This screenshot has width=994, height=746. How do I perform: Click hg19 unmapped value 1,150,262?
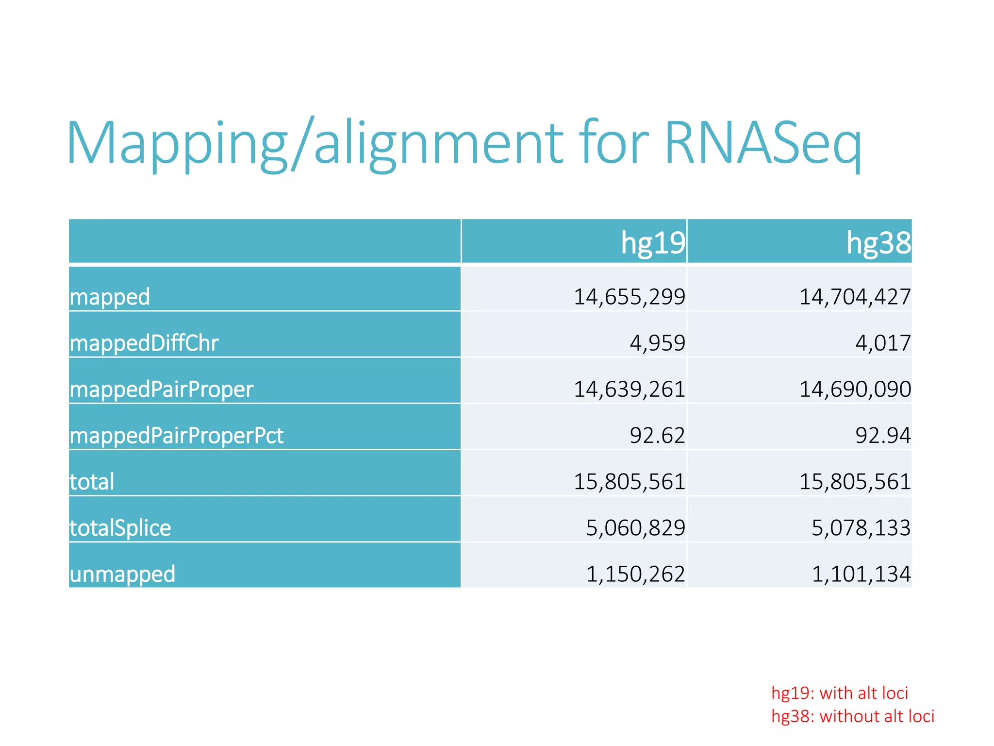point(635,574)
